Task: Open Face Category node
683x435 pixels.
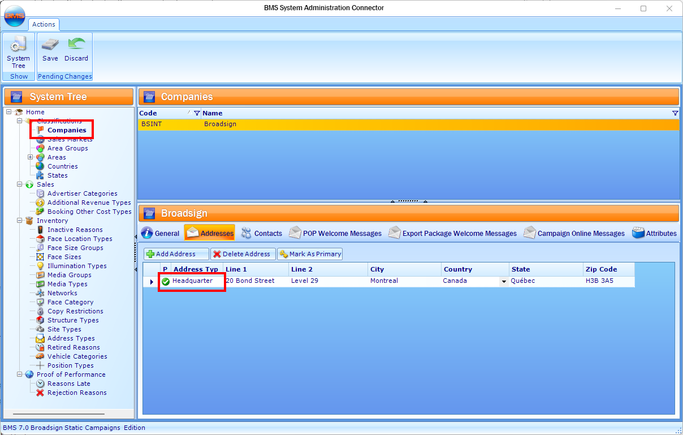Action: [x=71, y=302]
